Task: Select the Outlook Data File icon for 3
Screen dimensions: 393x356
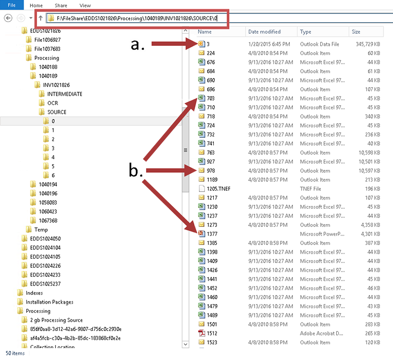Action: pyautogui.click(x=202, y=44)
